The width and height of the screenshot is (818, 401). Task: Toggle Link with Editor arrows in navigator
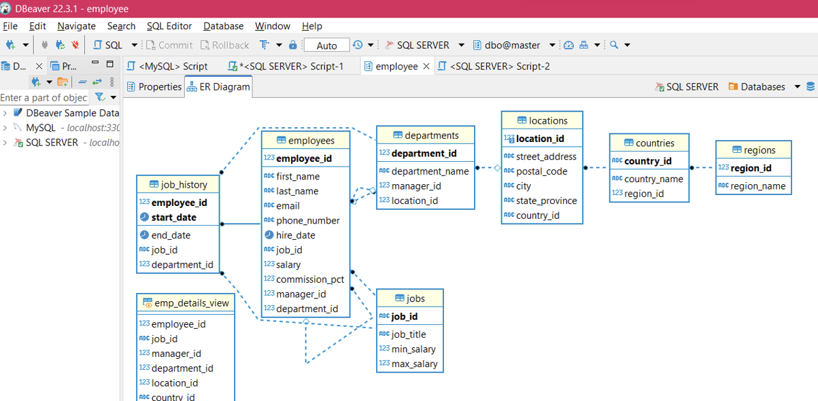point(97,82)
